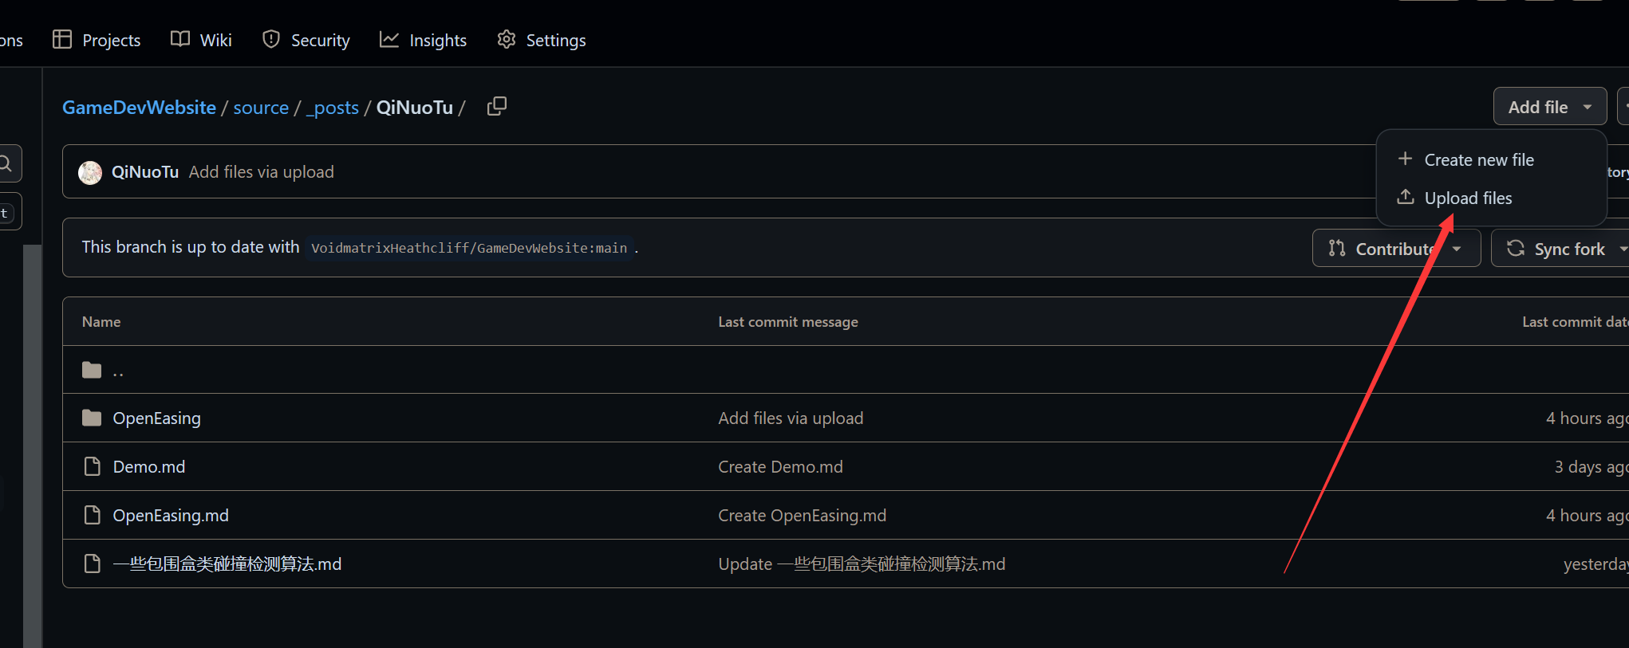Click the Insights graph icon

tap(389, 39)
